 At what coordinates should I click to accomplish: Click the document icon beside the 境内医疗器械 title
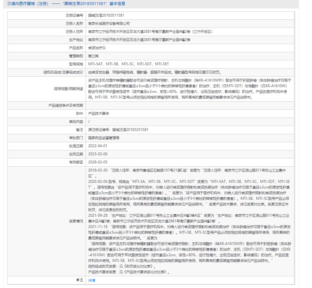click(x=9, y=4)
